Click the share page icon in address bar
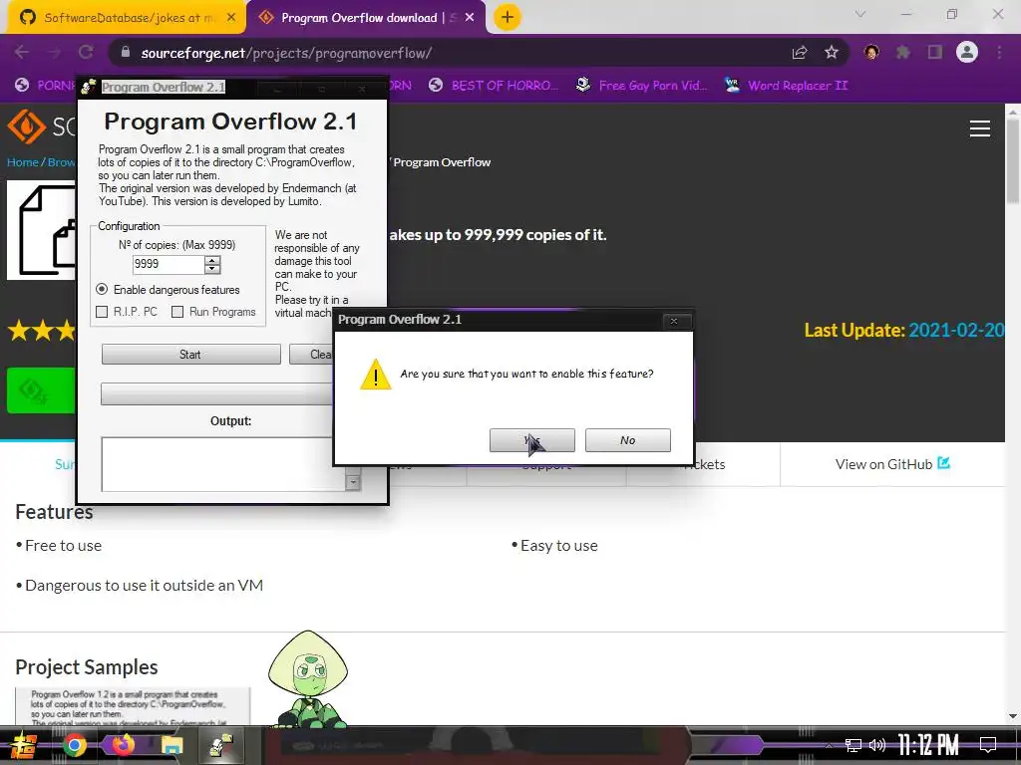Screen dimensions: 1021x765 pos(800,53)
